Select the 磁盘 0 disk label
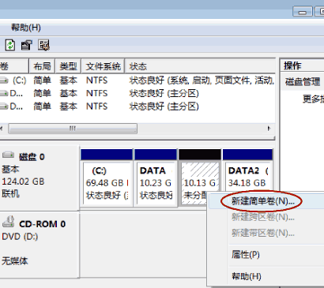This screenshot has height=288, width=324. pyautogui.click(x=32, y=157)
